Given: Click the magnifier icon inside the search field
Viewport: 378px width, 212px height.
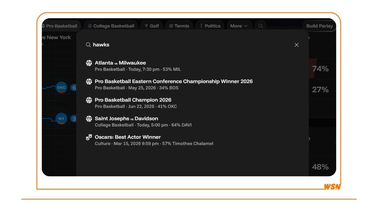Looking at the screenshot, I should click(x=88, y=45).
